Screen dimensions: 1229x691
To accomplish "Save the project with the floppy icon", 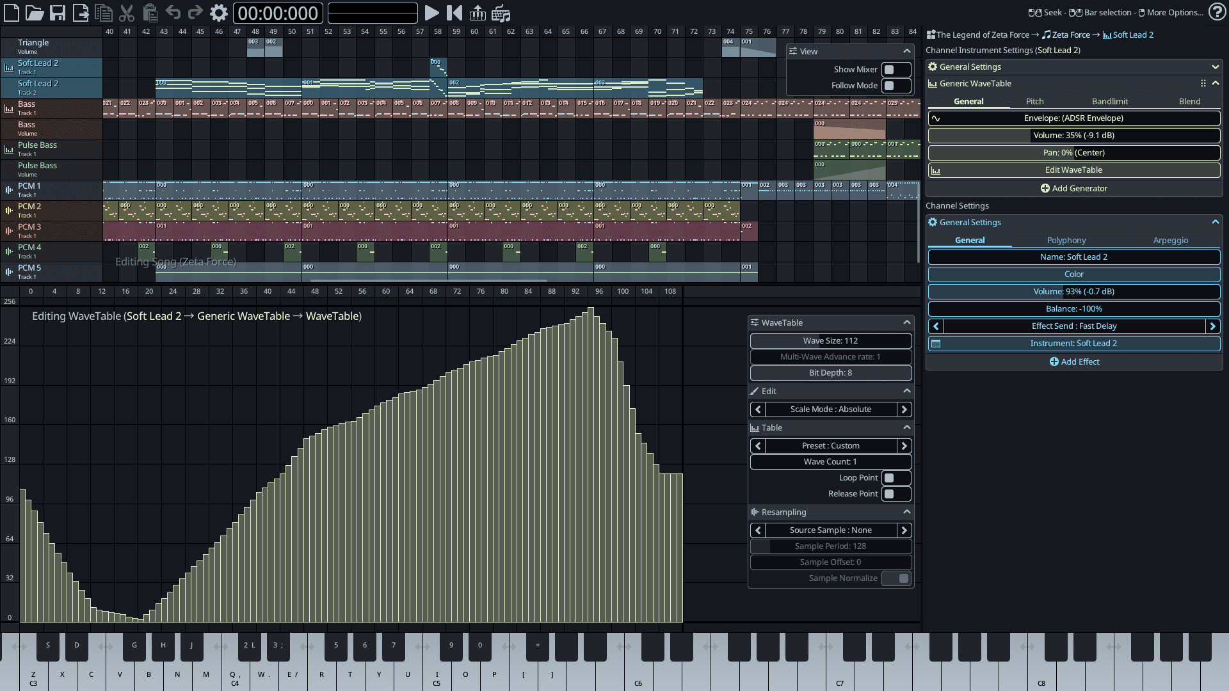I will tap(58, 13).
